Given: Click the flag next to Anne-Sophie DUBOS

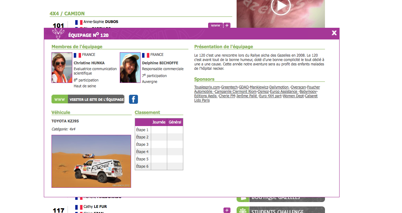Looking at the screenshot, I should 79,22.
